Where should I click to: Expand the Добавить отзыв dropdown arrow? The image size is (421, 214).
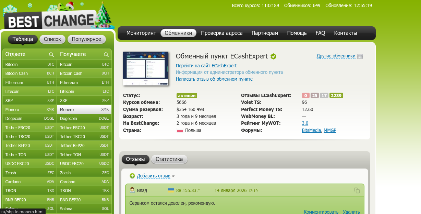pyautogui.click(x=173, y=176)
